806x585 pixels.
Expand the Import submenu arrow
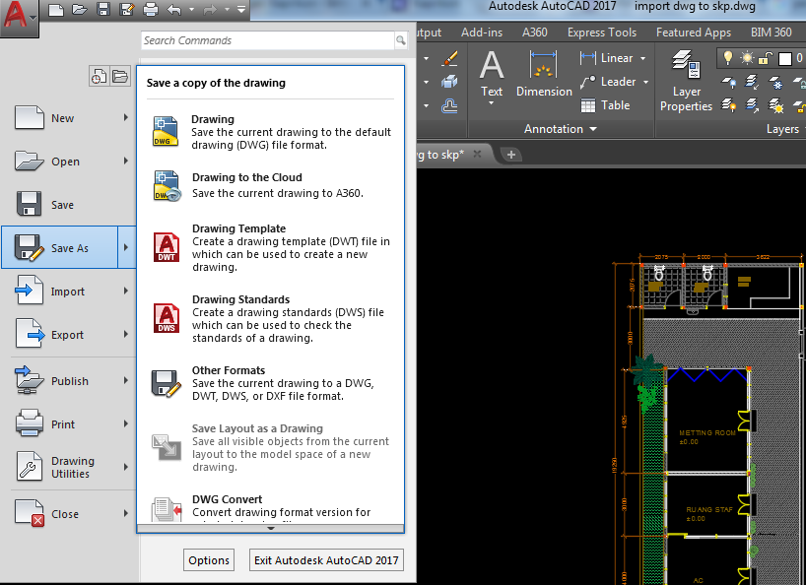point(126,291)
